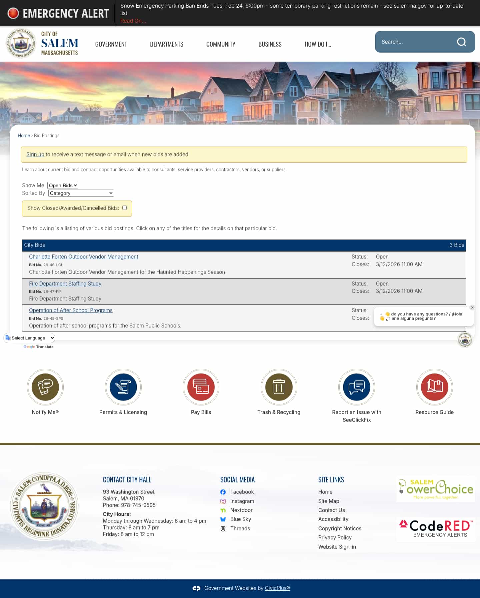Open the Resource Guide icon

[x=435, y=387]
